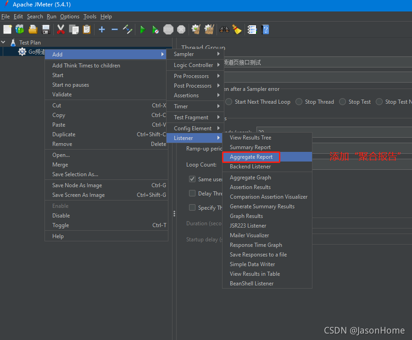Expand the Logic Controller submenu
The image size is (412, 340).
(x=195, y=65)
